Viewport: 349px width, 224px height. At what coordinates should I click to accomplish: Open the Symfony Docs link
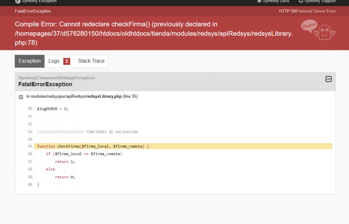point(273,1)
